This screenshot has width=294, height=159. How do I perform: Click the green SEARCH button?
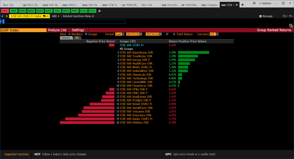pos(22,11)
